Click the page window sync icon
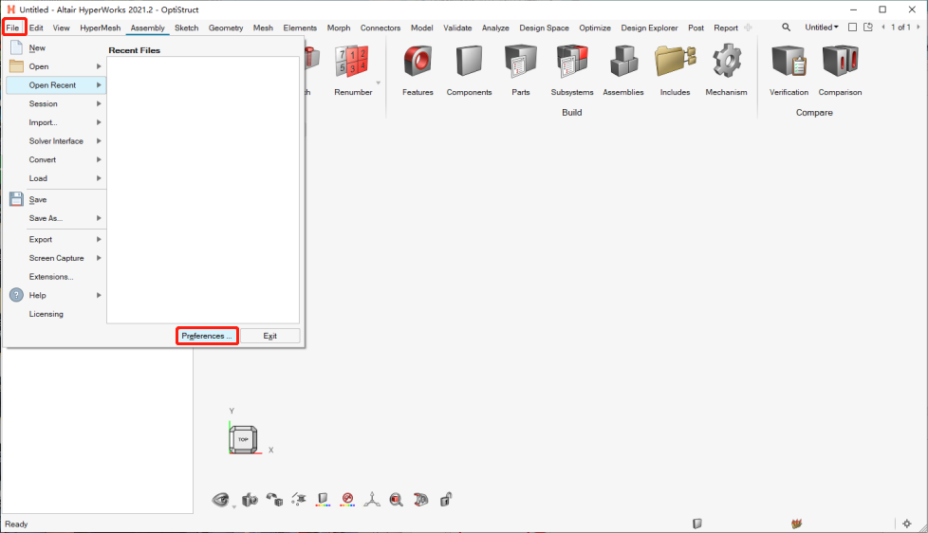 [868, 28]
